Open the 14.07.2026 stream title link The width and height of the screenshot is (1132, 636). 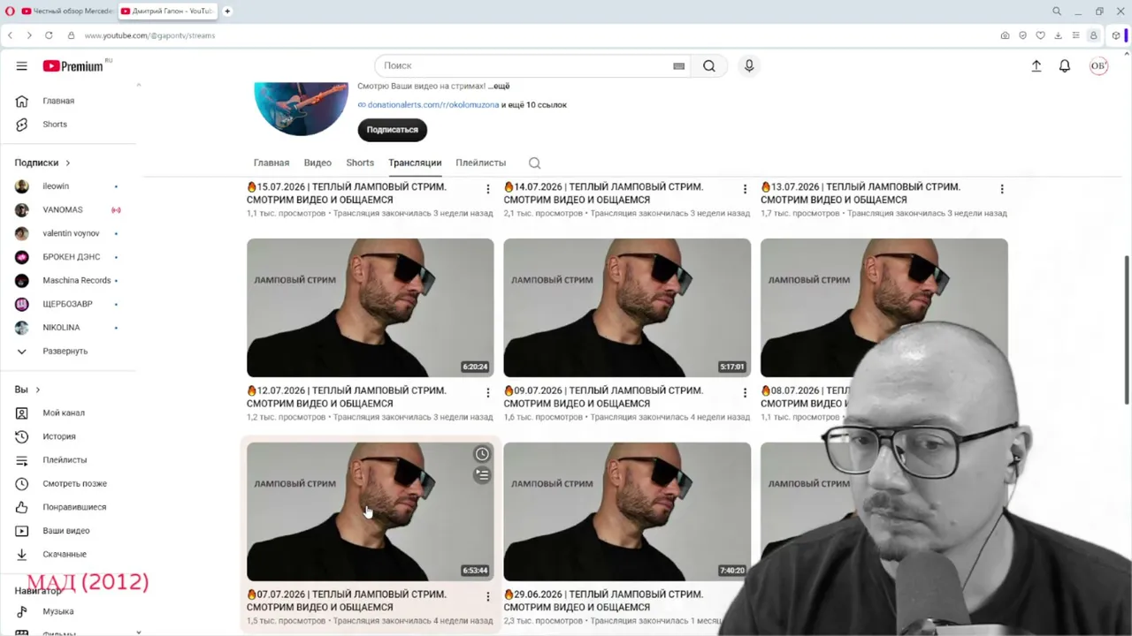603,193
